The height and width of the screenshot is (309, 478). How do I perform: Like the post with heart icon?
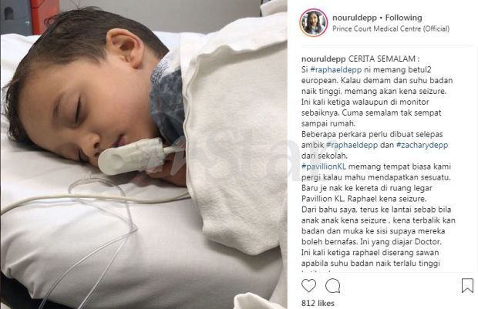(x=308, y=286)
